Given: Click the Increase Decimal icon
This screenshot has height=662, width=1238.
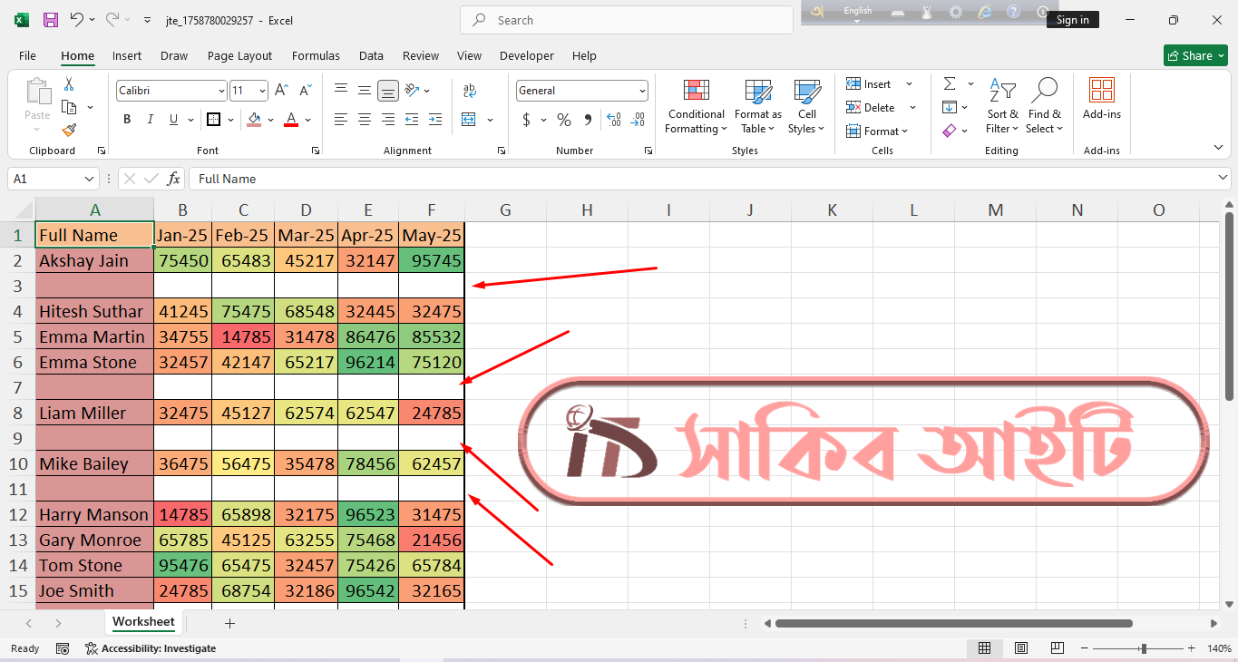Looking at the screenshot, I should tap(614, 119).
